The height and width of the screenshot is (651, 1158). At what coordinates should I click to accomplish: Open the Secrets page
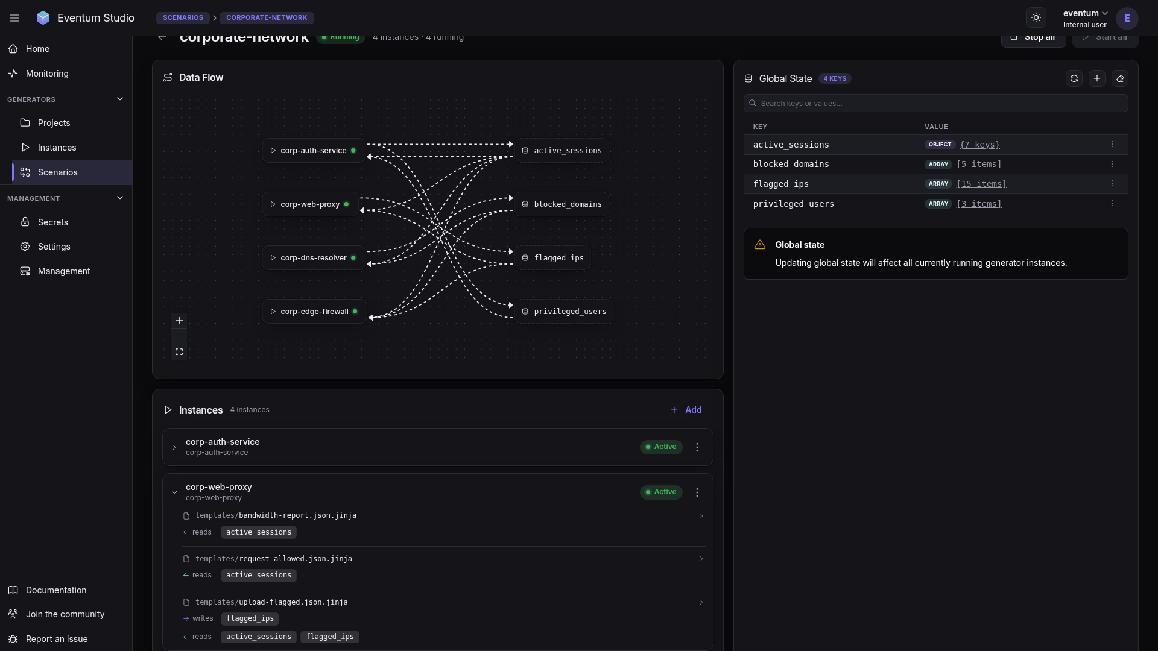(x=53, y=222)
